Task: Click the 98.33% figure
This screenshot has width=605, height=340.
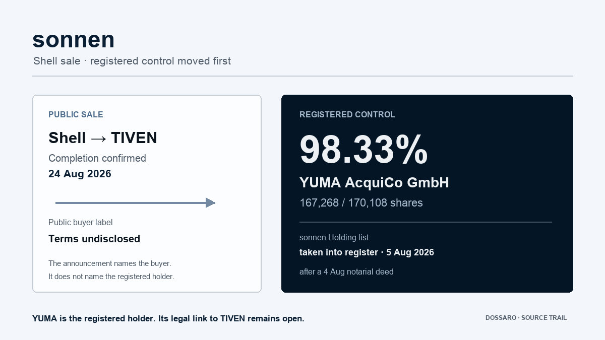Action: [364, 150]
